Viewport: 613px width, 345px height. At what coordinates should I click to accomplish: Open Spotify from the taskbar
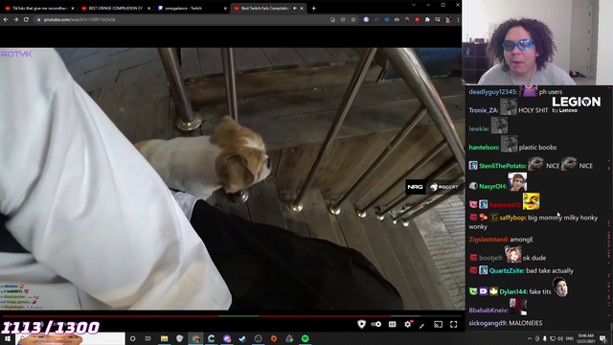[306, 338]
